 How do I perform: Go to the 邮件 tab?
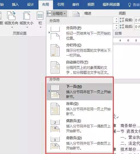(x=76, y=5)
